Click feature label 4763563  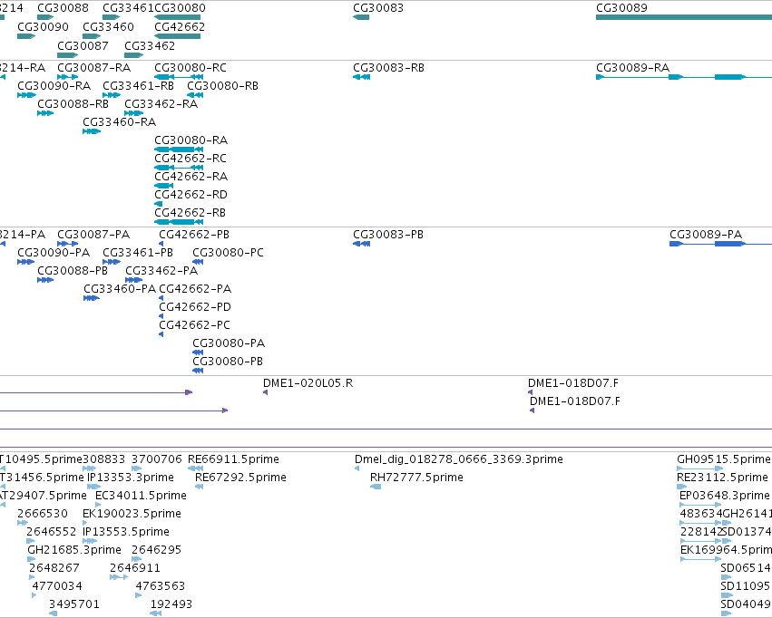tap(160, 586)
